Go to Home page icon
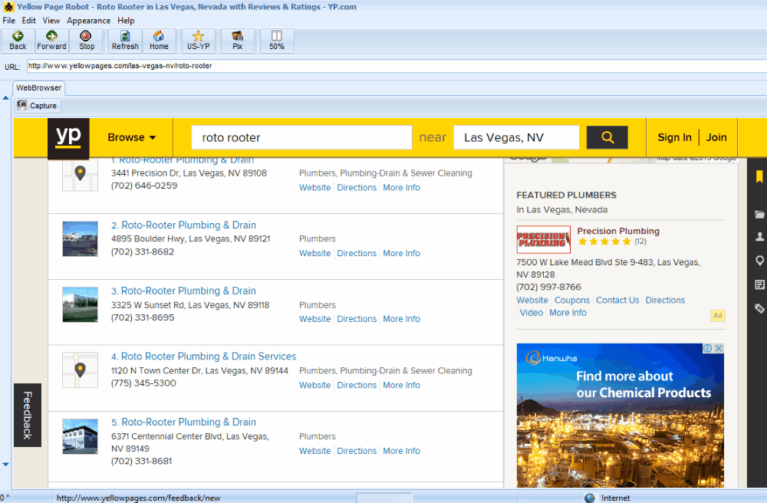 [159, 41]
